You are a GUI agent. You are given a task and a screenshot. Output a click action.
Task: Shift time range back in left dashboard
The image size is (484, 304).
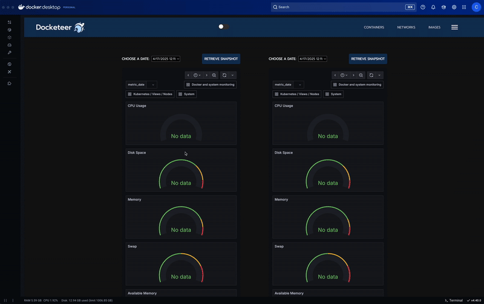[188, 75]
